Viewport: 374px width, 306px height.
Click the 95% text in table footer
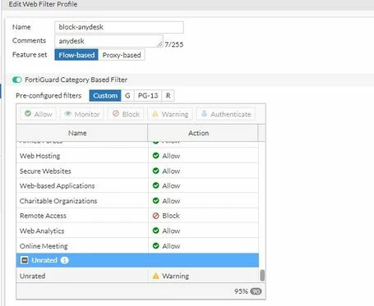point(241,291)
